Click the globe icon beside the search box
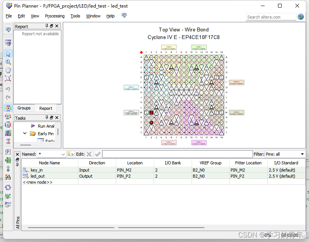Screen dimensions: 309x242 300,17
